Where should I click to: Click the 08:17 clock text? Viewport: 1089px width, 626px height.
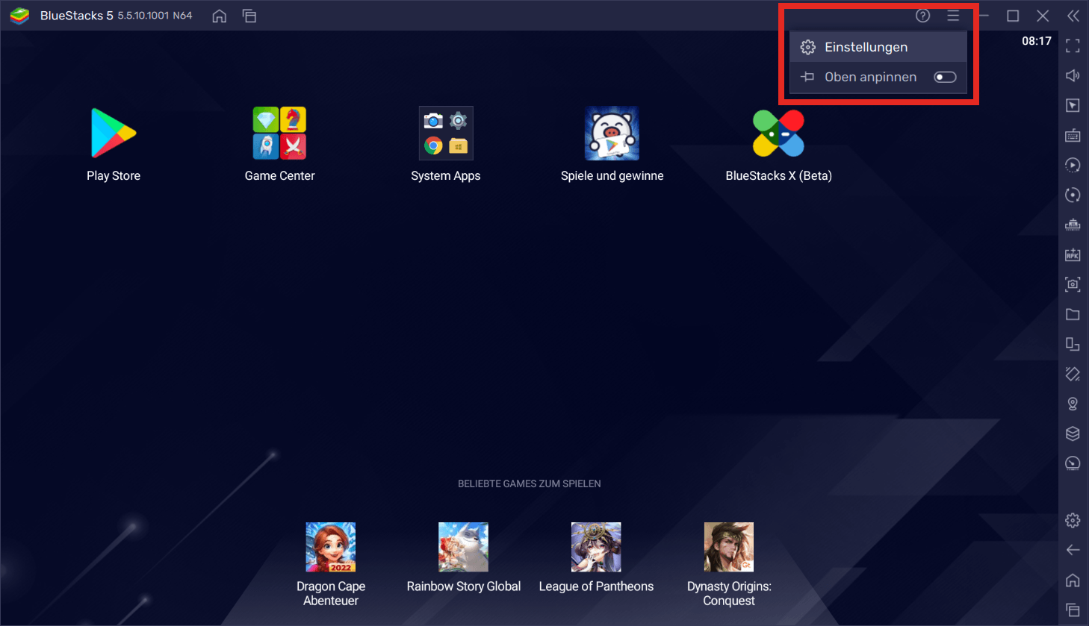[x=1037, y=41]
